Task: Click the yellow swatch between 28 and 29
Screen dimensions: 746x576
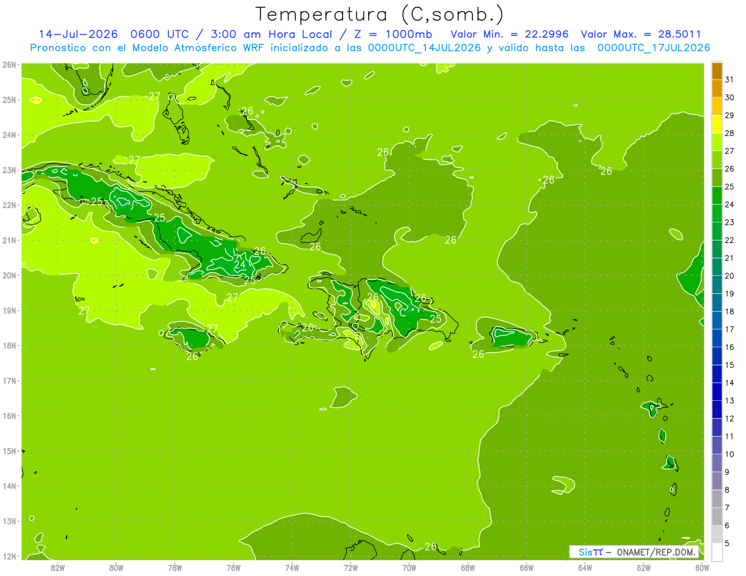Action: coord(717,124)
